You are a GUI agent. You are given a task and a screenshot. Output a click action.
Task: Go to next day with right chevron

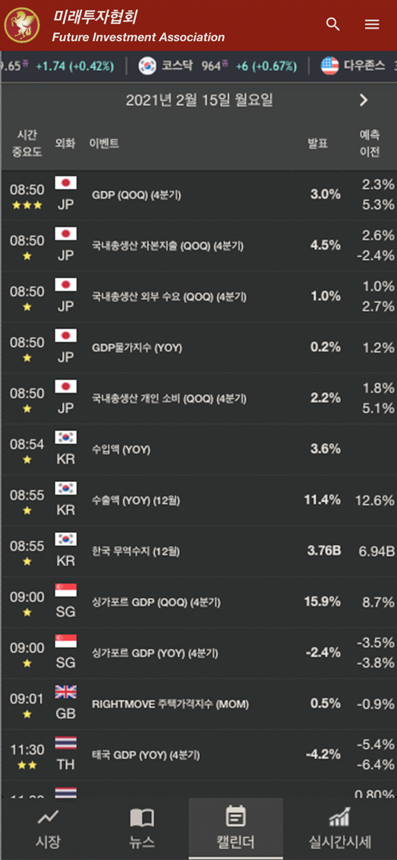363,100
